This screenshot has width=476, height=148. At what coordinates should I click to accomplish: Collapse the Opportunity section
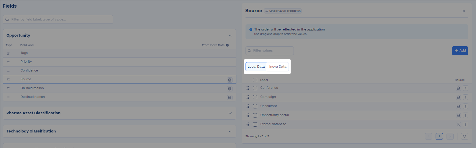point(230,36)
